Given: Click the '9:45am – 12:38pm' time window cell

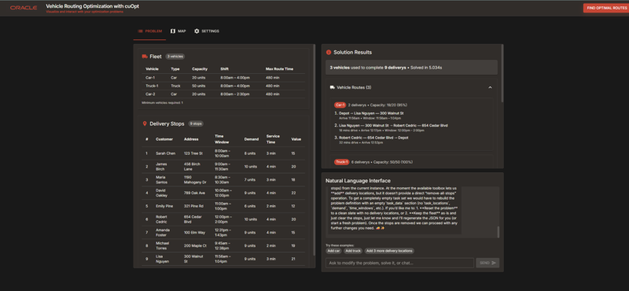Looking at the screenshot, I should click(223, 245).
